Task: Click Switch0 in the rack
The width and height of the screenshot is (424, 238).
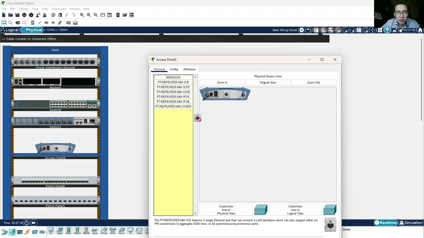Action: pyautogui.click(x=55, y=104)
